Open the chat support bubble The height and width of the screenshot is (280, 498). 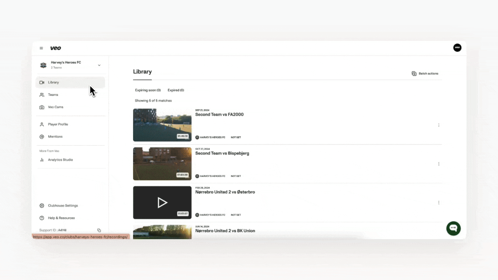[453, 228]
